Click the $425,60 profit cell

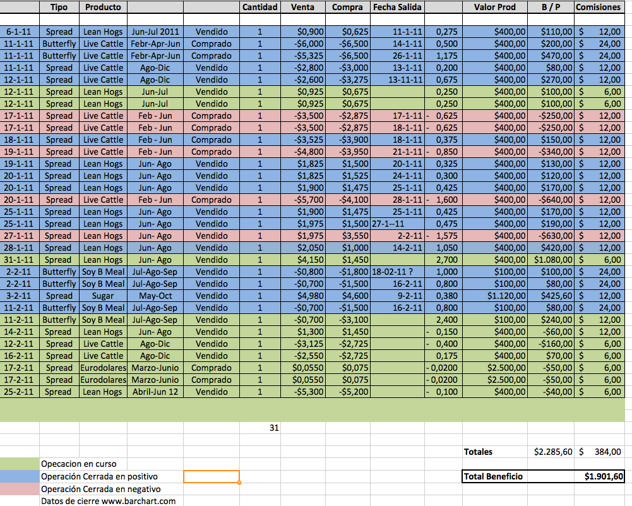tap(551, 296)
